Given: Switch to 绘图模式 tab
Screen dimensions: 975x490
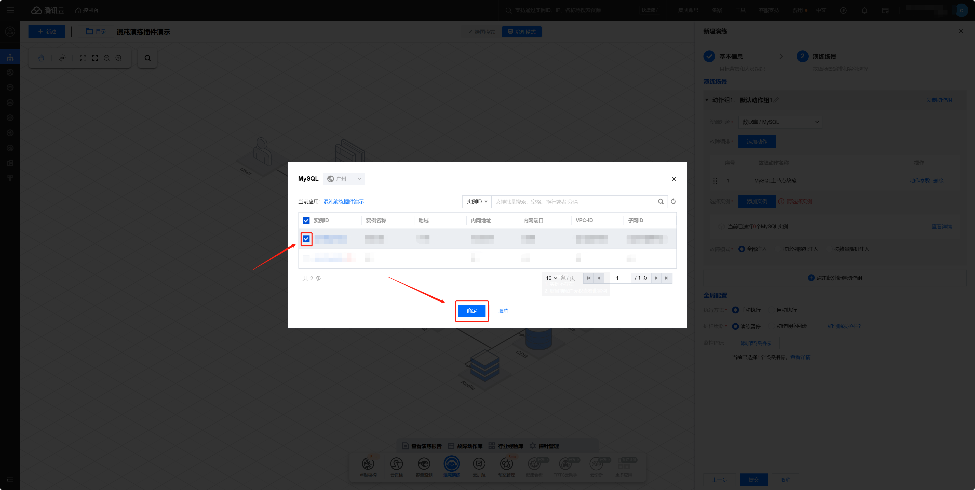Looking at the screenshot, I should (481, 32).
